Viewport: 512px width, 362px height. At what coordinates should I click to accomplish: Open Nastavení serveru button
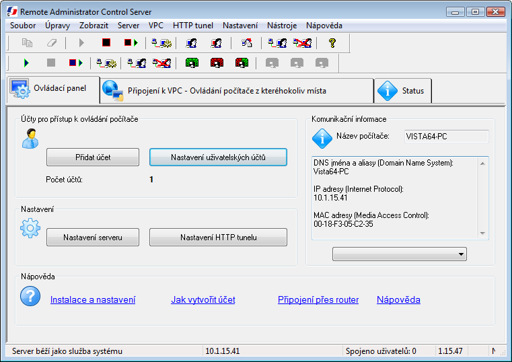(x=93, y=238)
